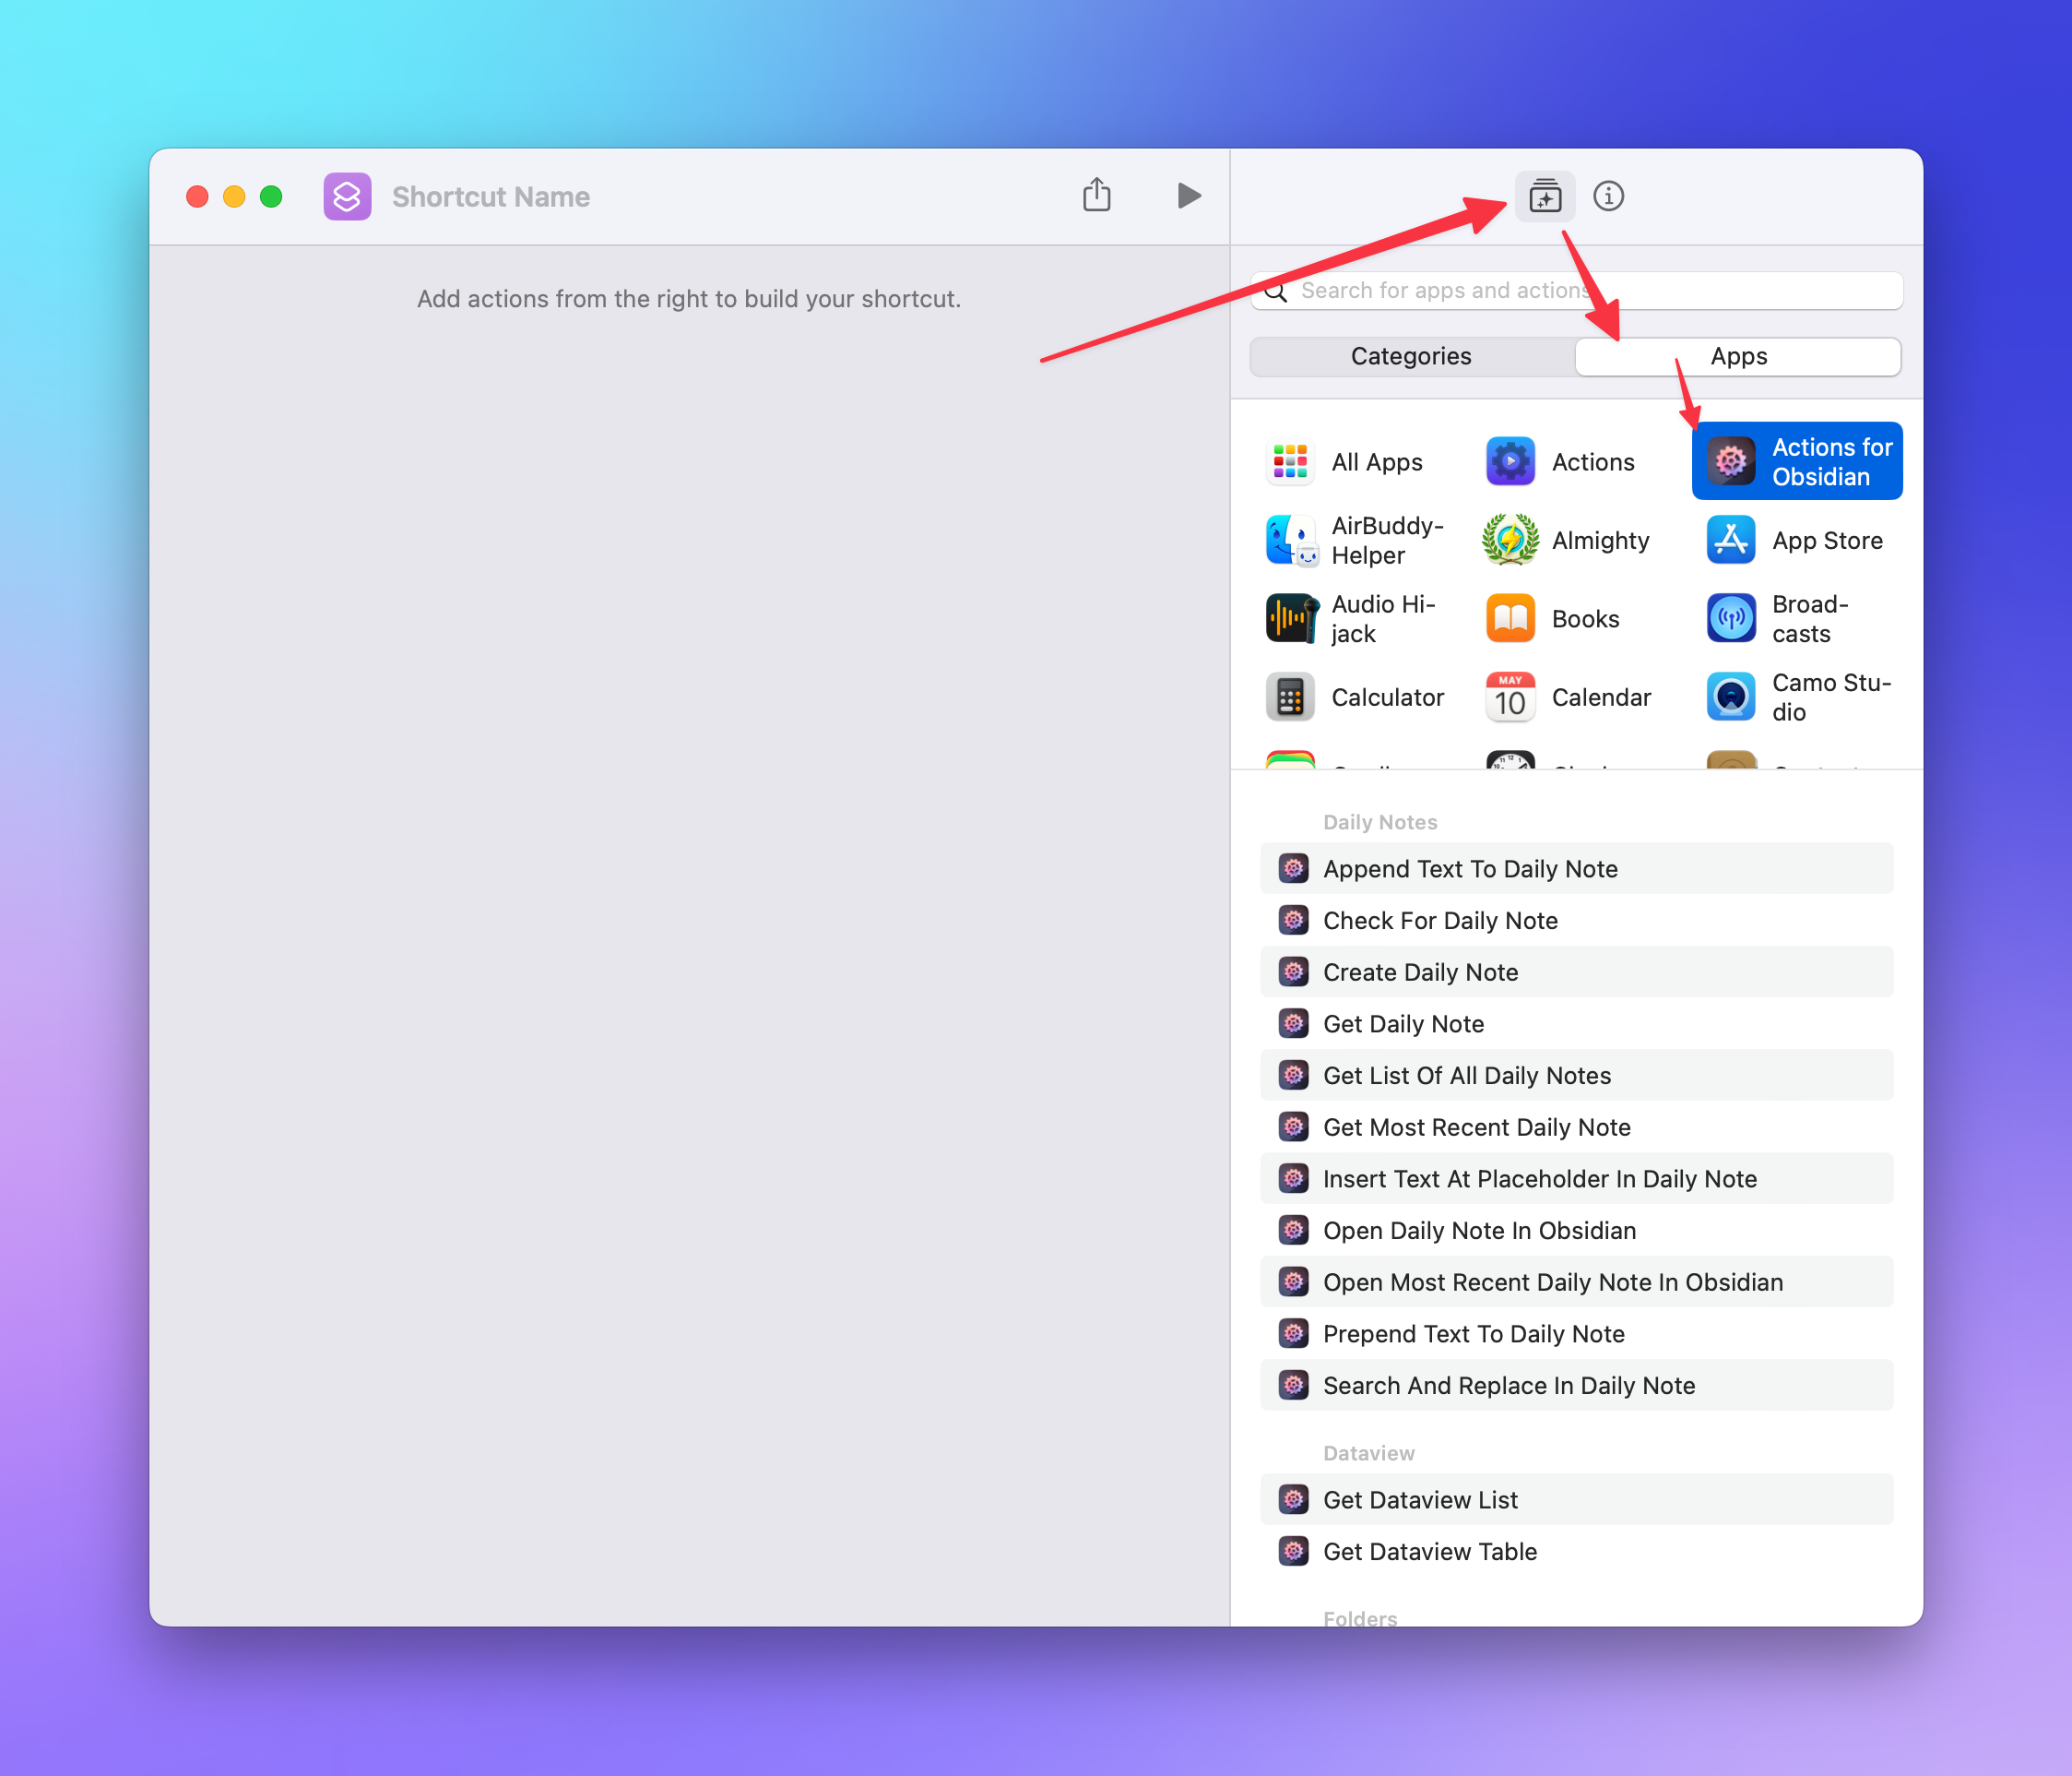This screenshot has height=1776, width=2072.
Task: Click the purple Shortcuts app icon
Action: pyautogui.click(x=347, y=197)
